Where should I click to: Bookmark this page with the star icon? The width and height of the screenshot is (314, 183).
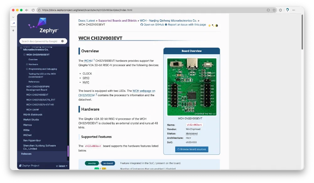[274, 10]
